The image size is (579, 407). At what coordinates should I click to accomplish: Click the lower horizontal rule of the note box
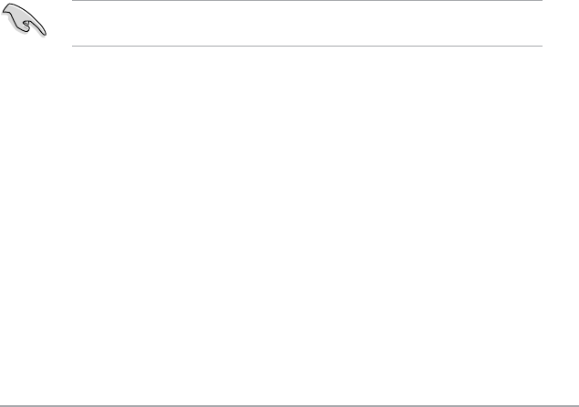[306, 46]
